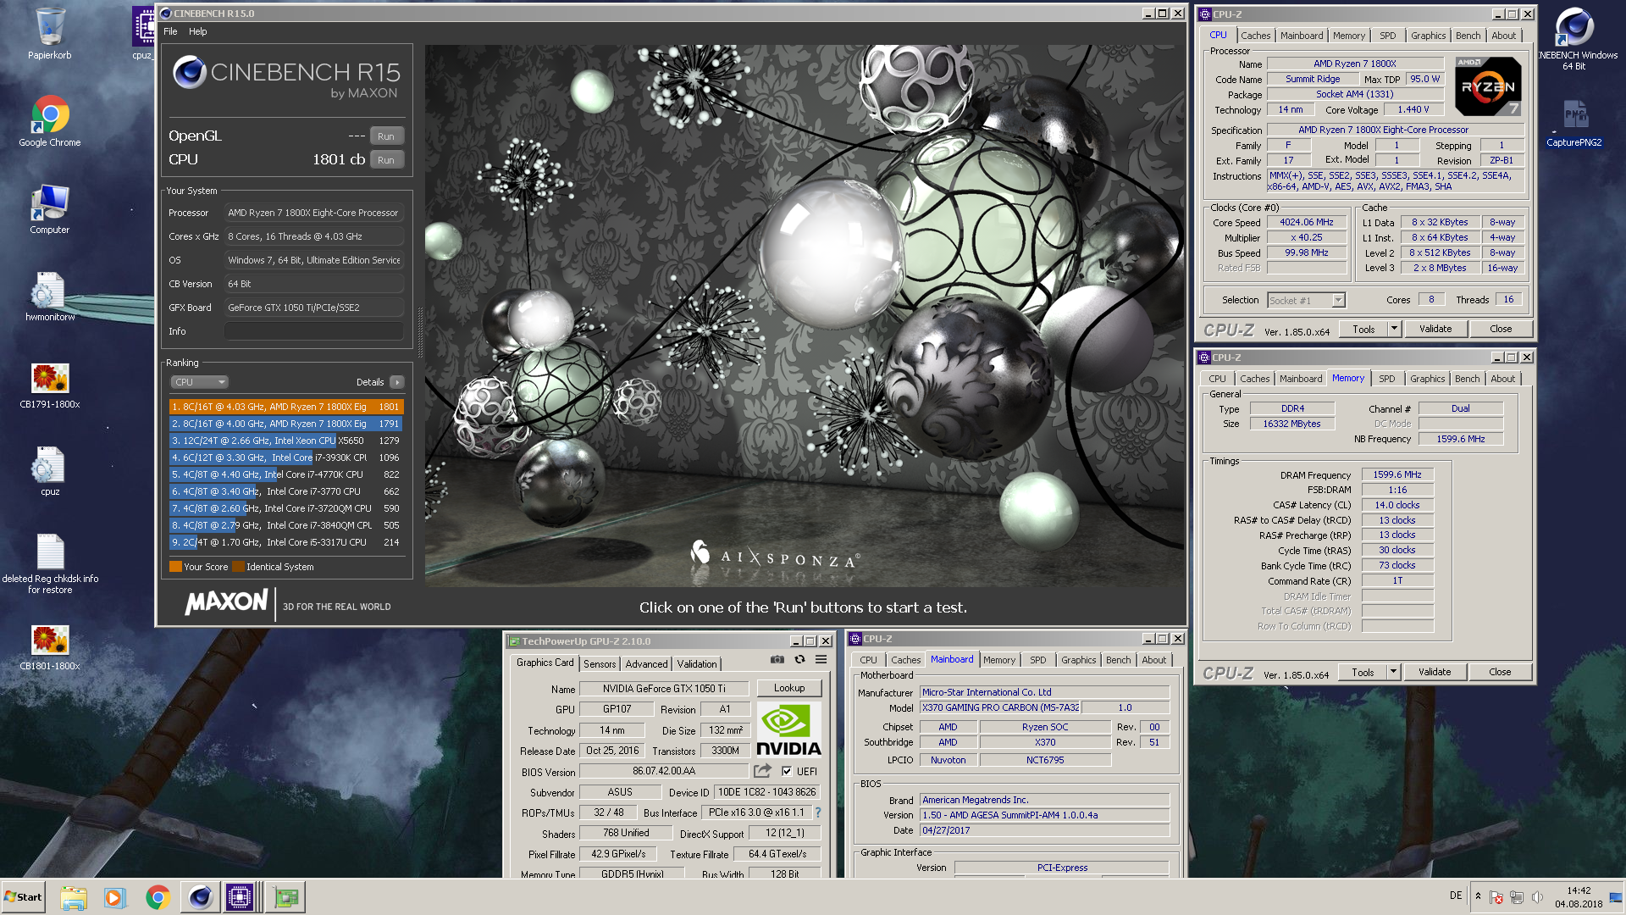Click the NVIDIA logo in GPU-Z
The image size is (1626, 915).
pyautogui.click(x=788, y=729)
